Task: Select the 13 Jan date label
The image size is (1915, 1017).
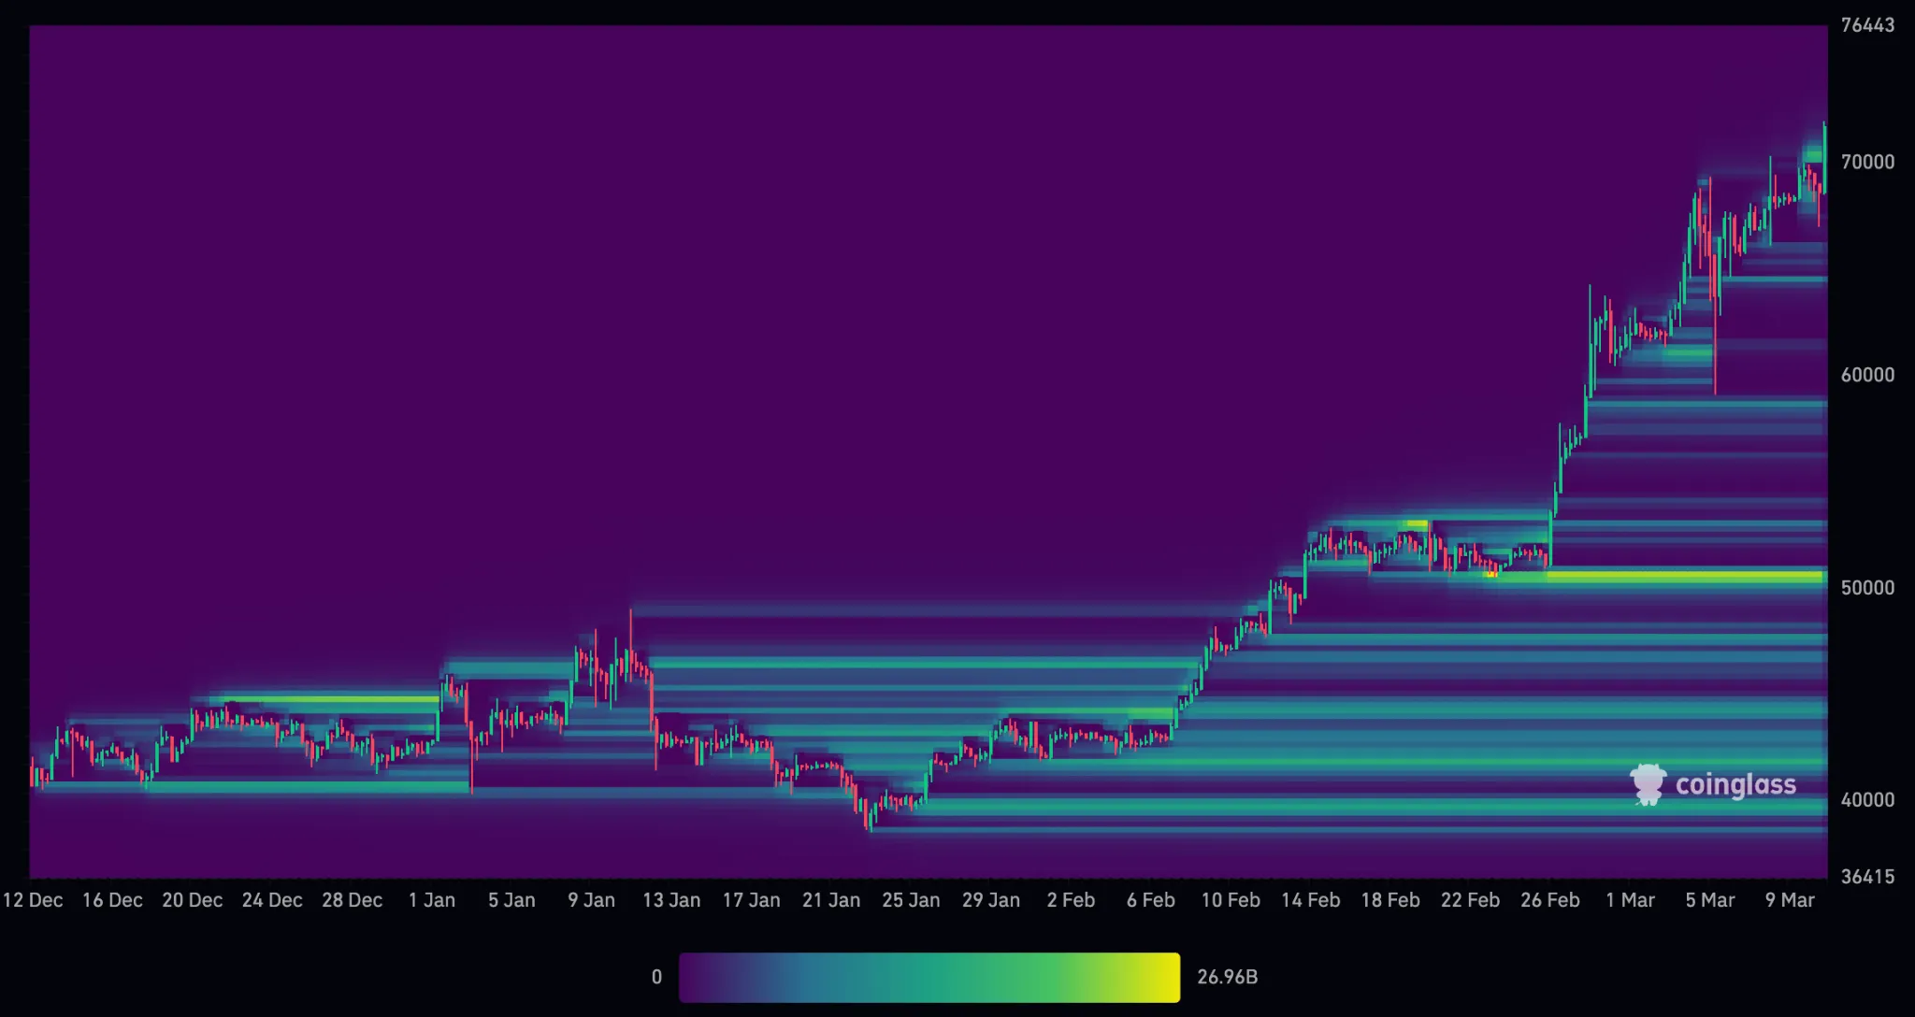Action: (x=671, y=900)
